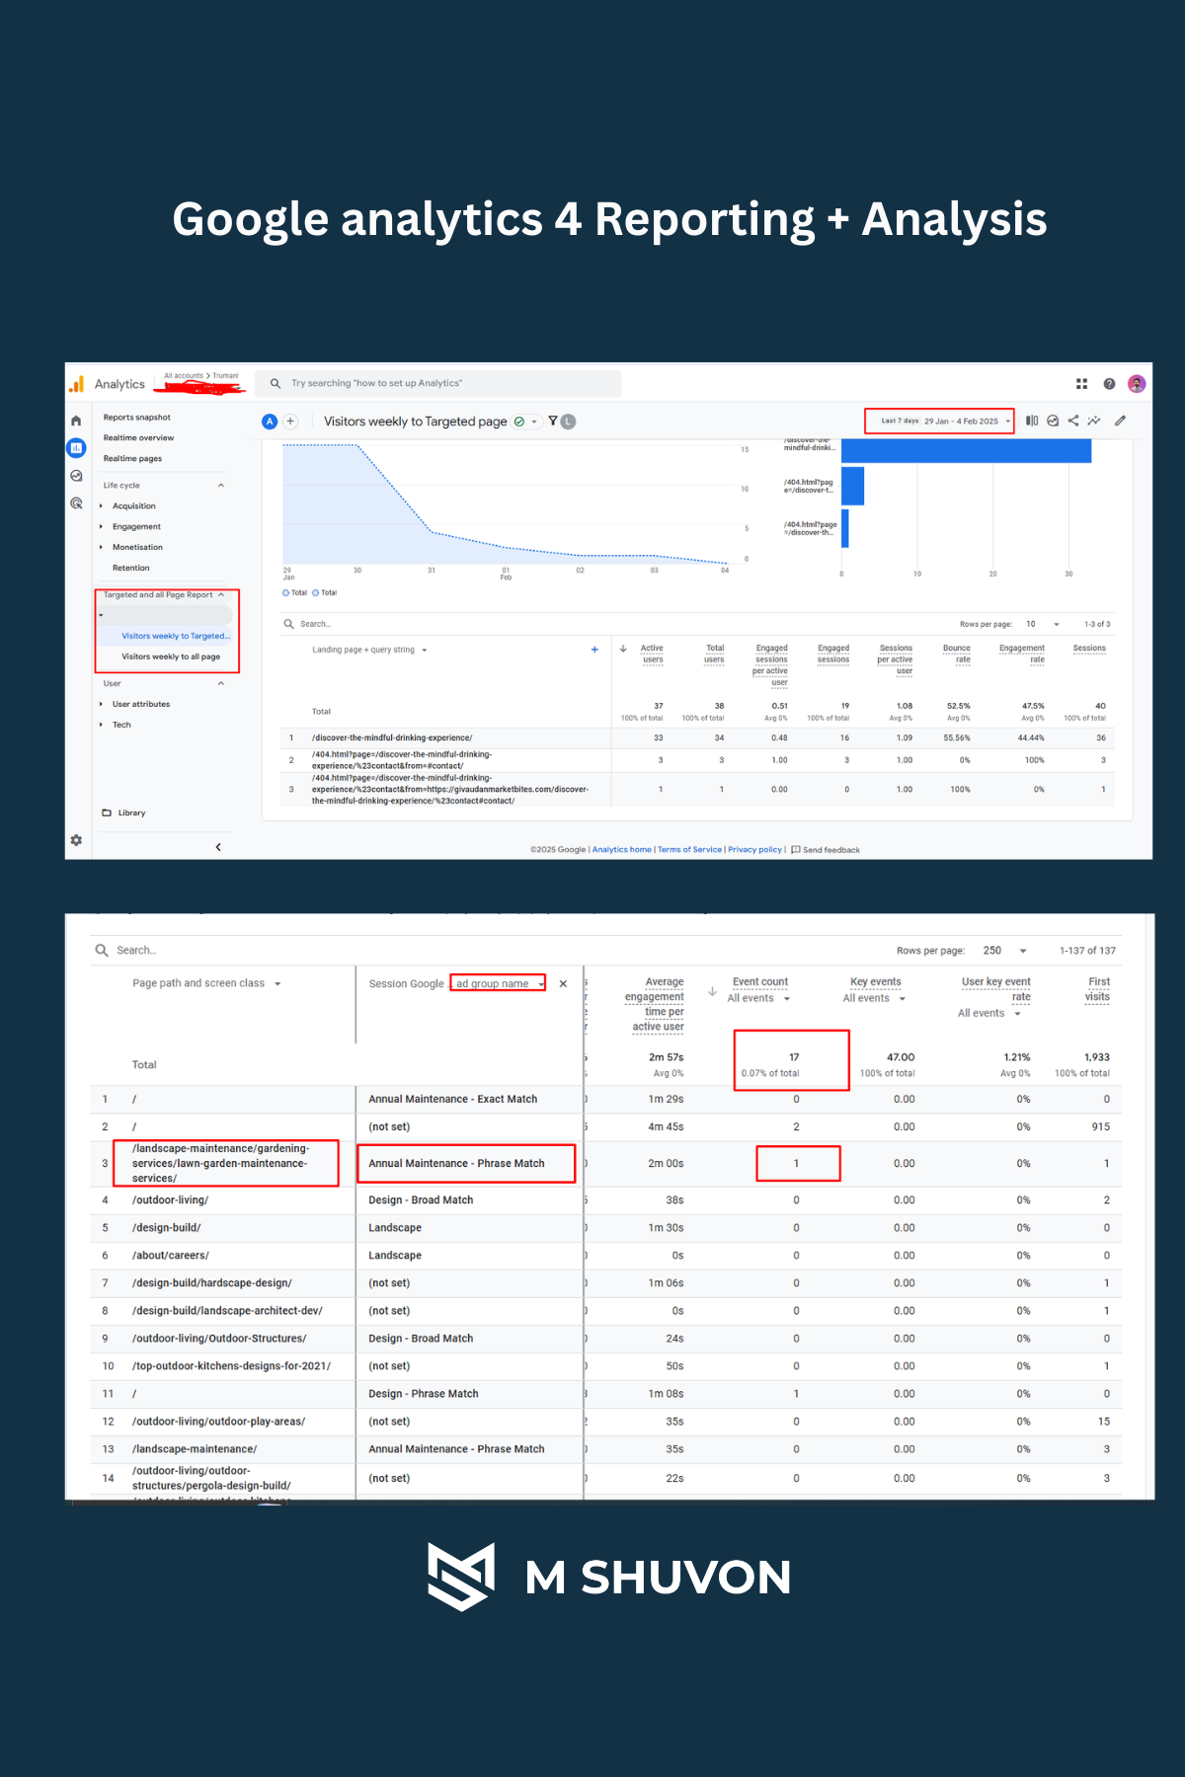Click the Library folder icon

pos(107,812)
